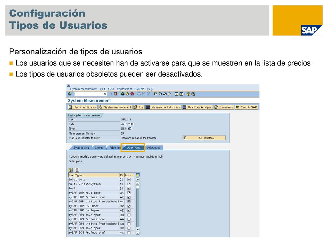Deactivate mySAP ERP Developer user type
The height and width of the screenshot is (246, 328).
point(129,193)
